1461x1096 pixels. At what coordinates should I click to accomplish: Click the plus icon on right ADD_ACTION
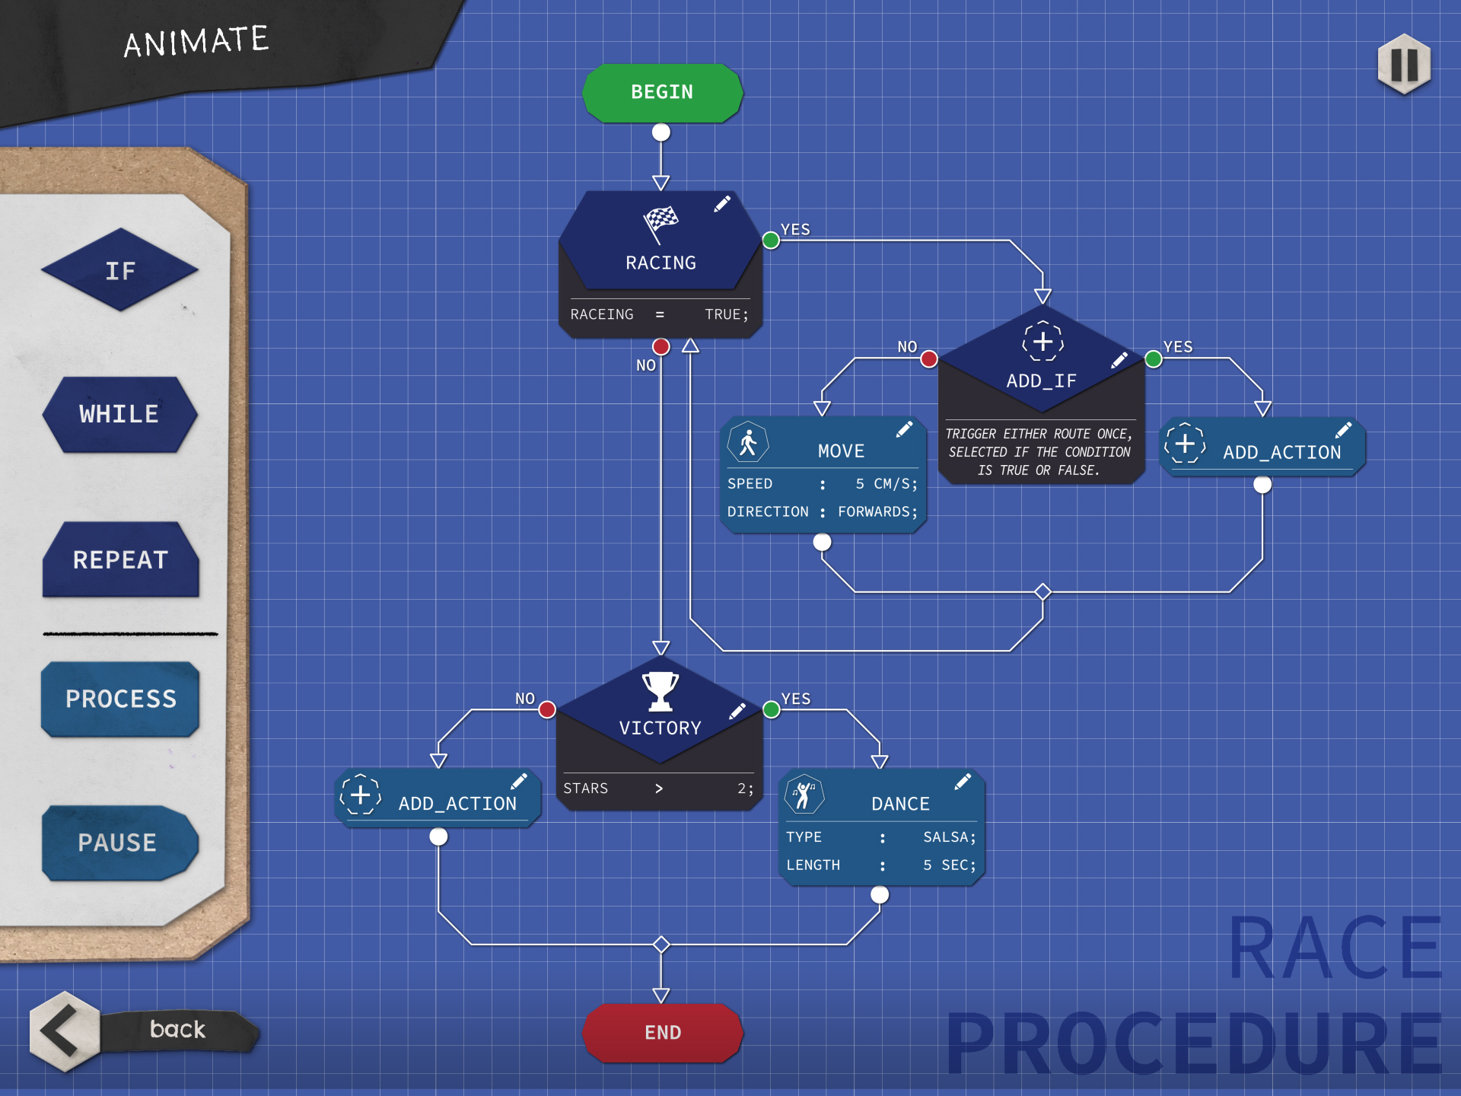pos(1185,443)
